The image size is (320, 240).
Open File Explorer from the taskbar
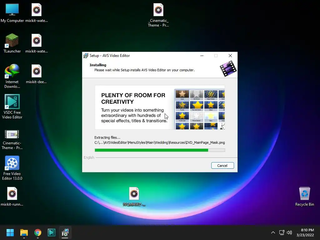pyautogui.click(x=24, y=232)
